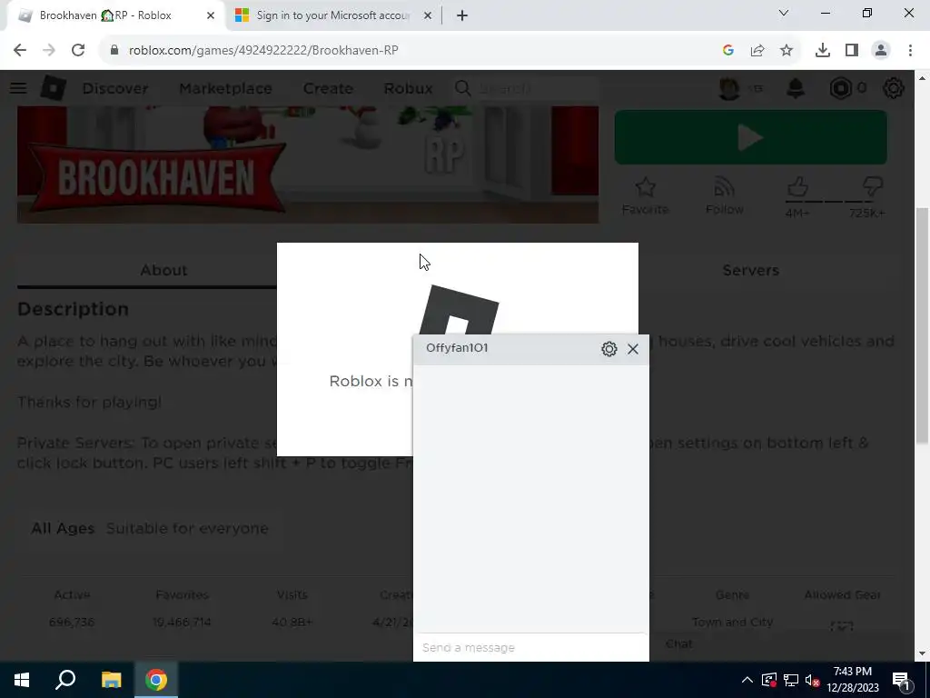The height and width of the screenshot is (698, 930).
Task: Open Roblox settings gear icon
Action: point(894,88)
